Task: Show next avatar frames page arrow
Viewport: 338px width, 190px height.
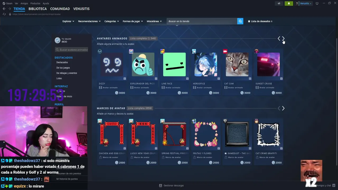Action: point(283,108)
